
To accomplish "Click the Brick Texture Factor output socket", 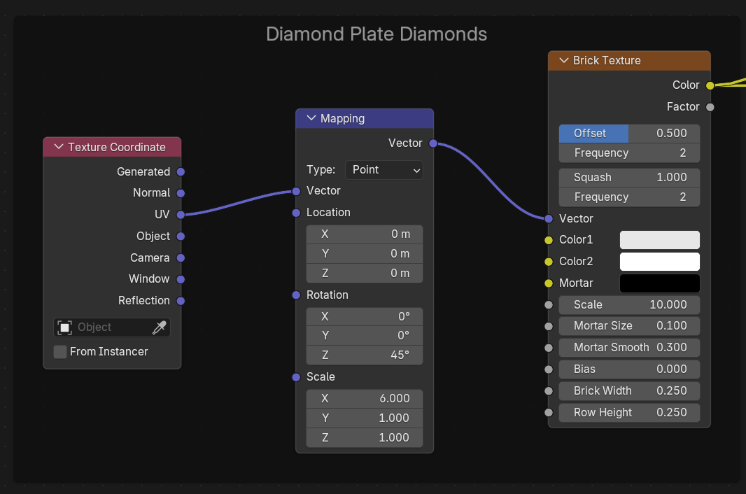I will [x=710, y=107].
